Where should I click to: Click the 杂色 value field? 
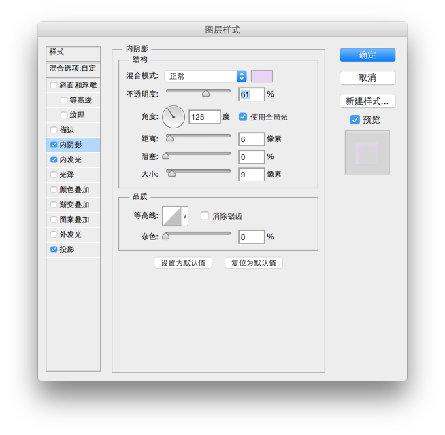click(x=252, y=237)
